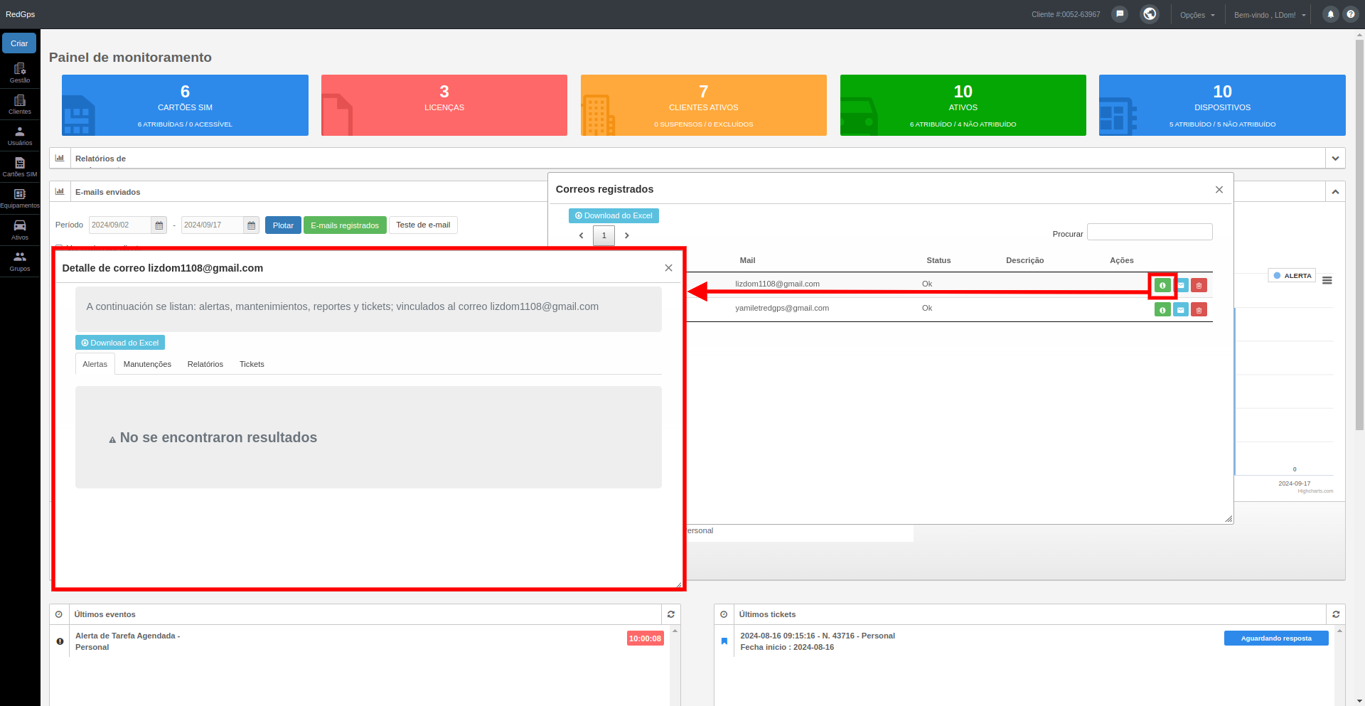Click the Aguardando resposta ticket status
The width and height of the screenshot is (1365, 706).
pos(1276,638)
